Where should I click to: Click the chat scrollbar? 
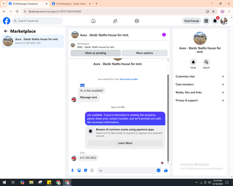[x=168, y=118]
